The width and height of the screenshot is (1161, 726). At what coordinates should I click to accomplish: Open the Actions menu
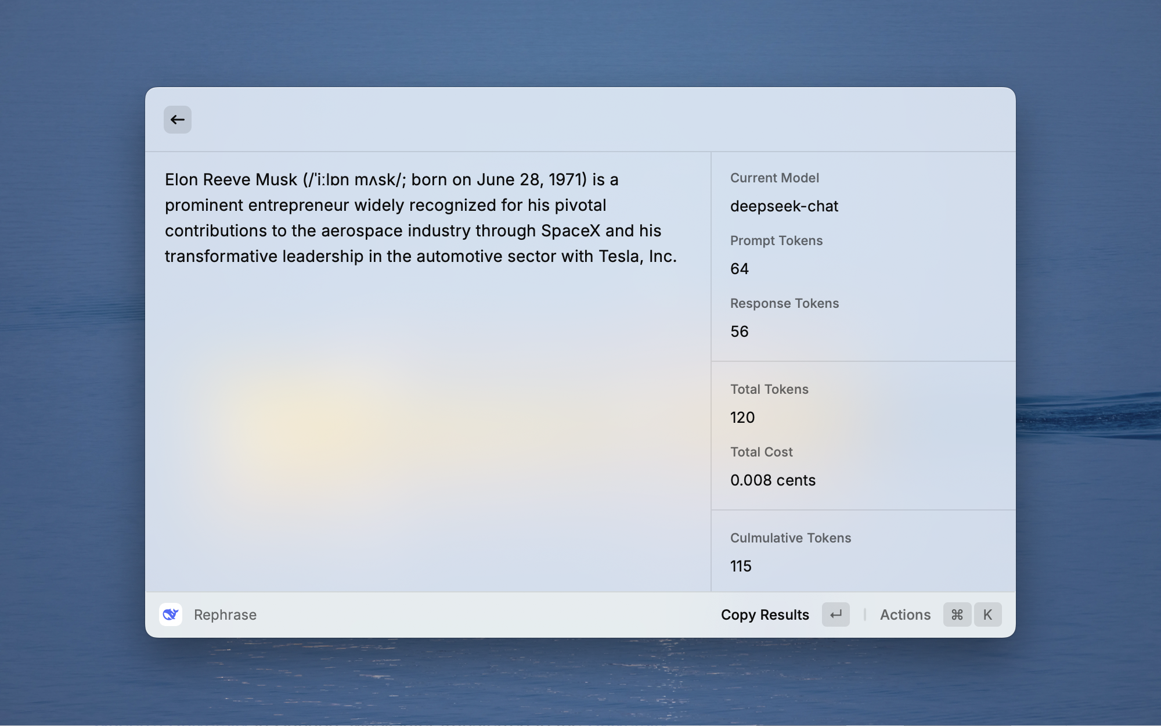click(905, 614)
